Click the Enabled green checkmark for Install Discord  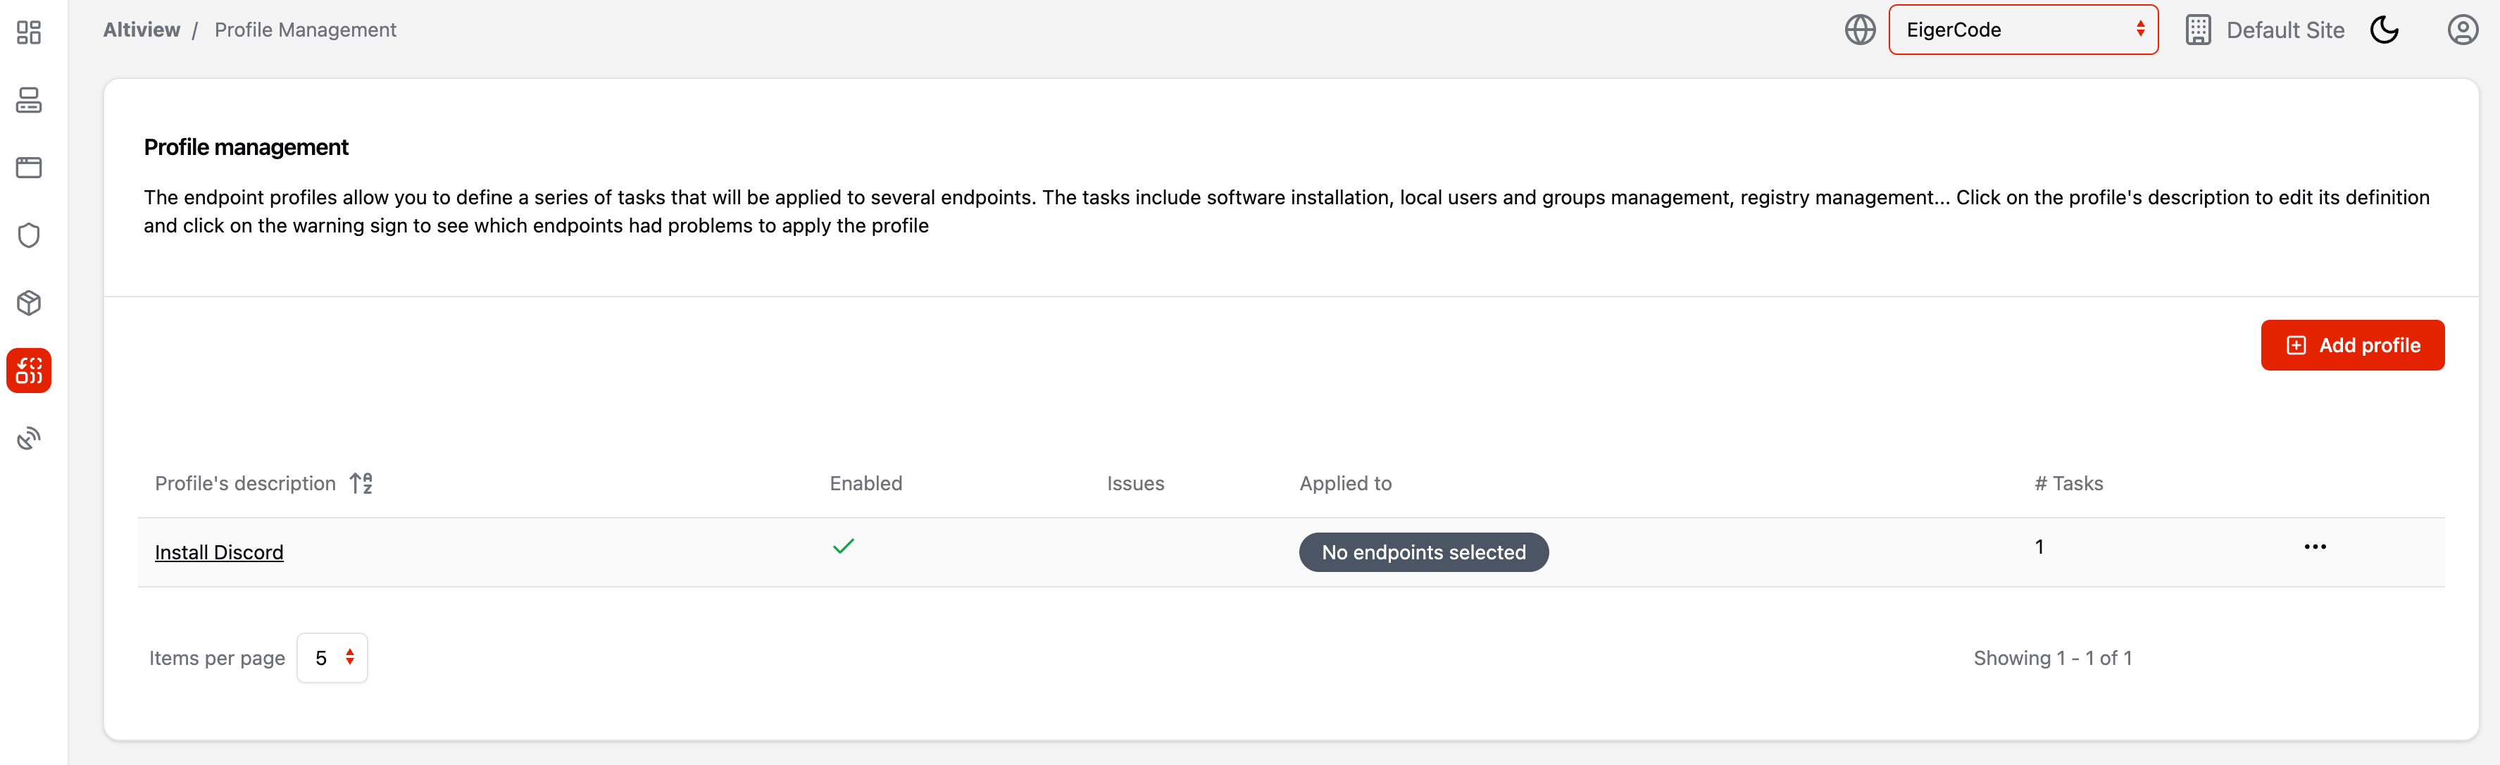point(842,547)
